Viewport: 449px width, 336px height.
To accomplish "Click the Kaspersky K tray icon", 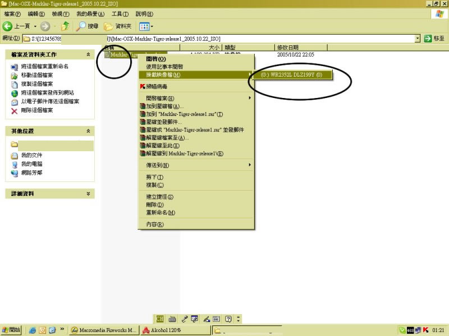I will point(425,330).
